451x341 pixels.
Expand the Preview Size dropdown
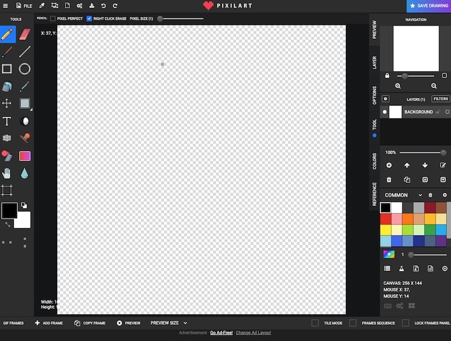(x=169, y=323)
